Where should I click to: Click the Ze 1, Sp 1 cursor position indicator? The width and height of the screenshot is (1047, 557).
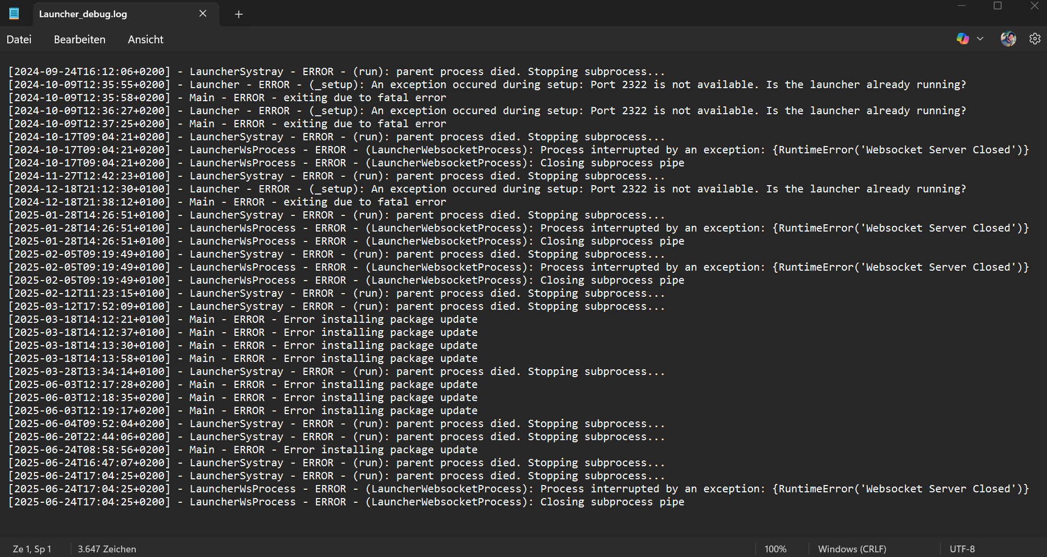click(32, 549)
